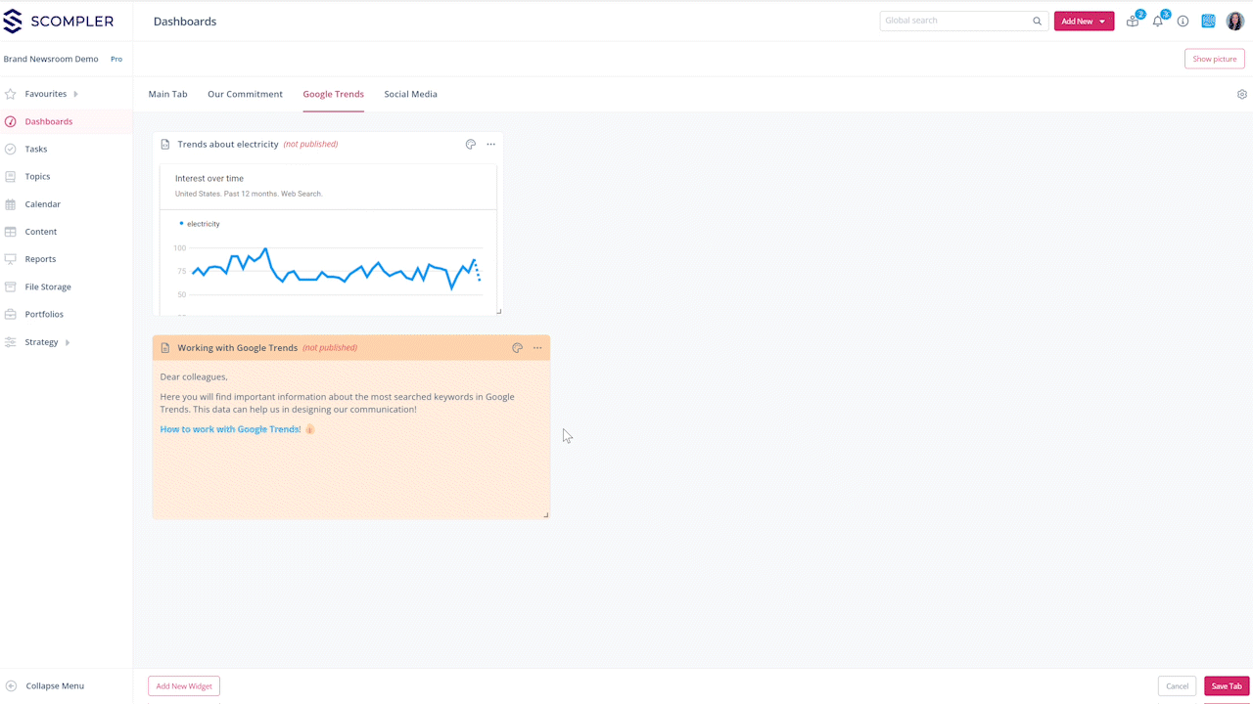Click inside the Global search field
The height and width of the screenshot is (704, 1253).
point(954,22)
